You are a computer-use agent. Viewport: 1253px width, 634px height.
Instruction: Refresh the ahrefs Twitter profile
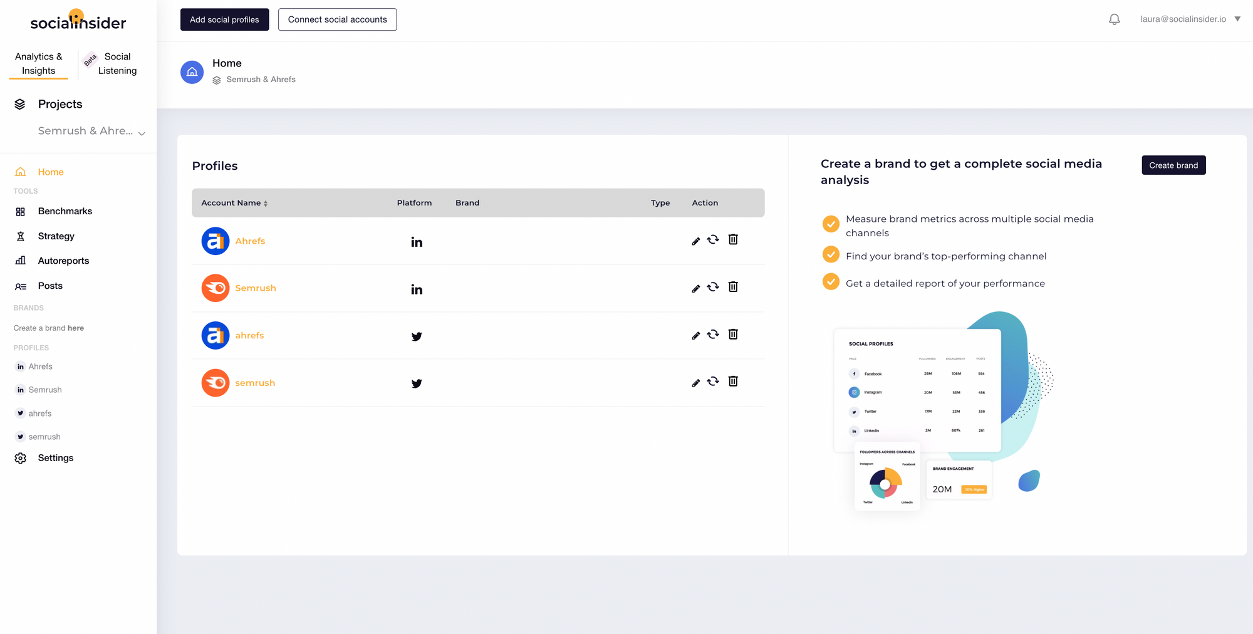(x=713, y=335)
